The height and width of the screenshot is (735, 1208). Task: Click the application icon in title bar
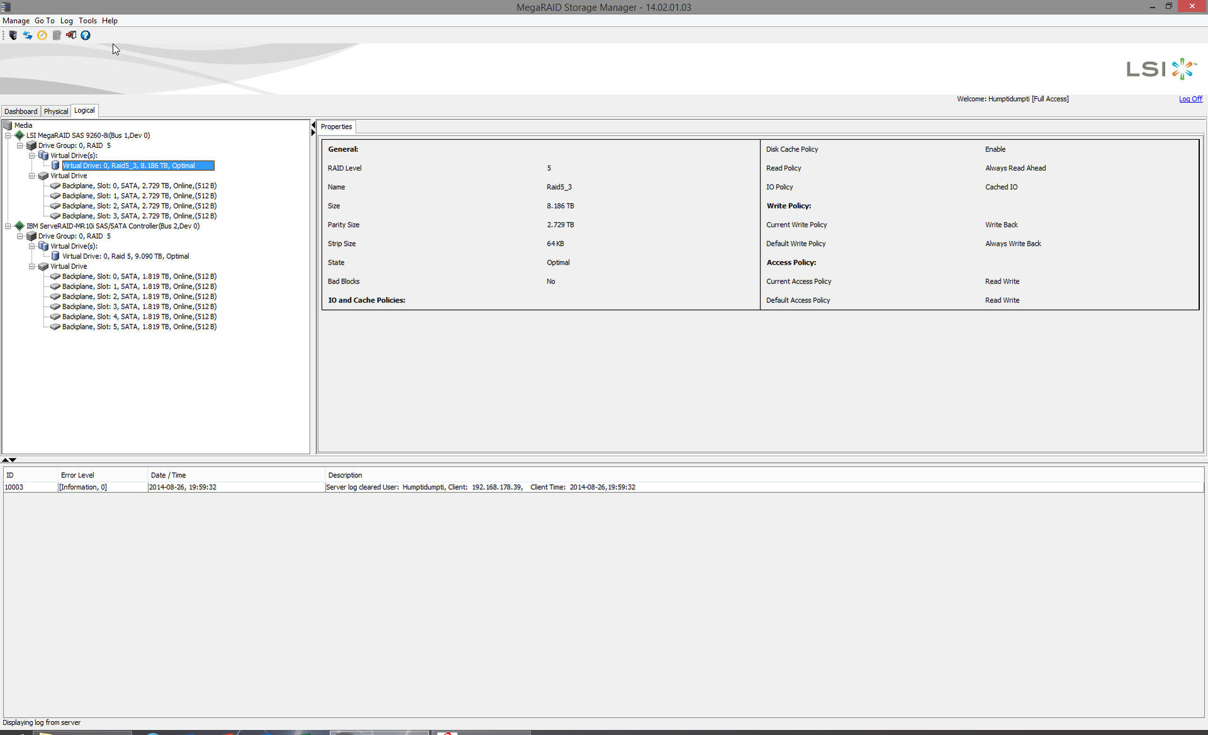pos(6,7)
